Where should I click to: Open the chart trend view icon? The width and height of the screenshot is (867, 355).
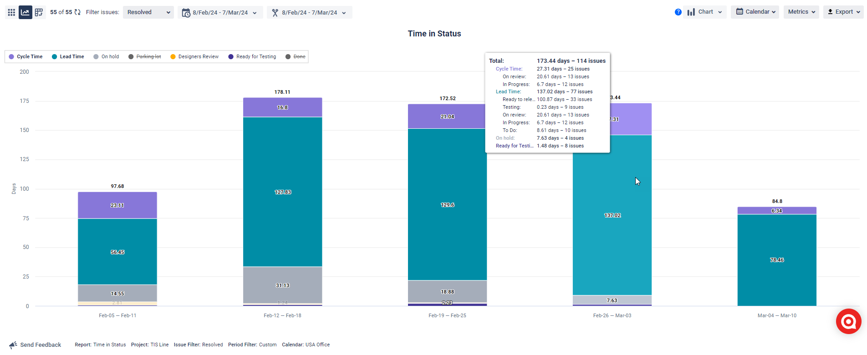(25, 12)
